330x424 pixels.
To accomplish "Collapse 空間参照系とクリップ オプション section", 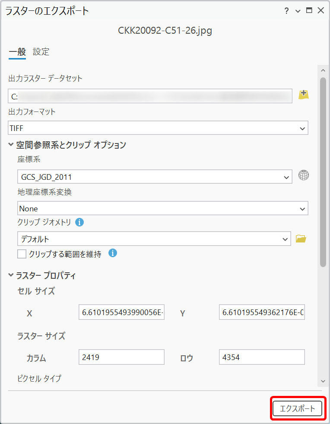I will coord(11,145).
